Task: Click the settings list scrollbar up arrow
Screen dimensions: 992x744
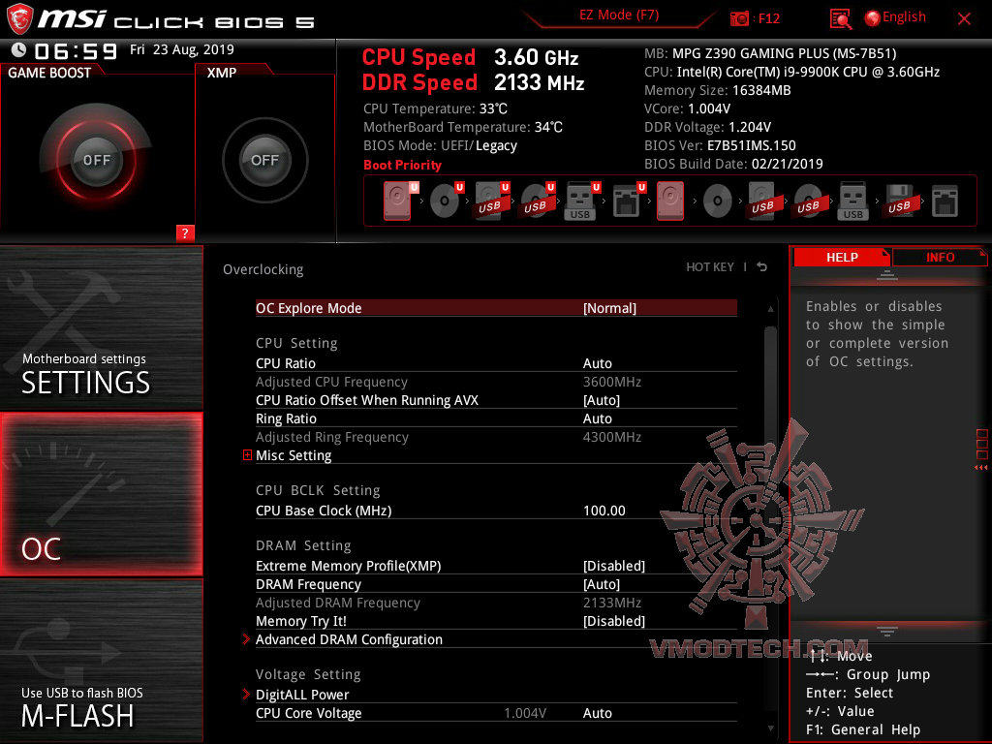Action: click(770, 309)
